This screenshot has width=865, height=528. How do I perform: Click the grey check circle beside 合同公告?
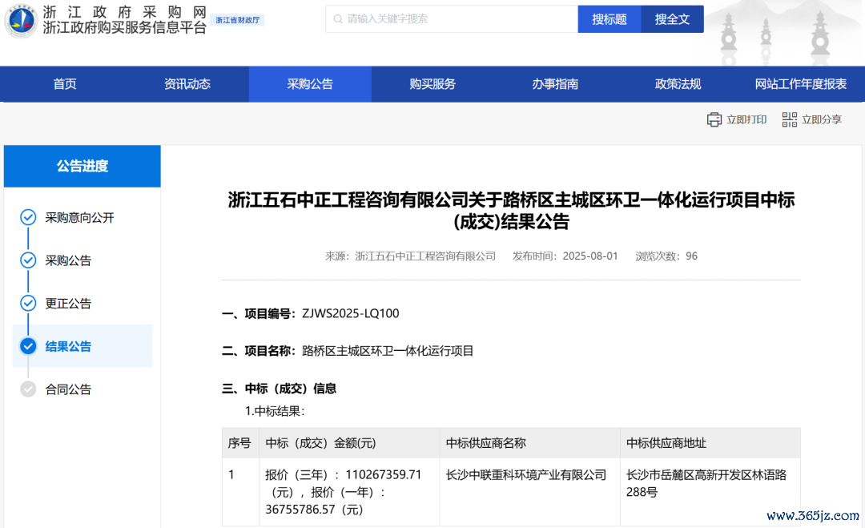coord(28,389)
